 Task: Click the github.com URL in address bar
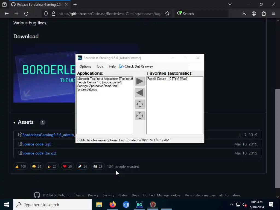pos(110,14)
